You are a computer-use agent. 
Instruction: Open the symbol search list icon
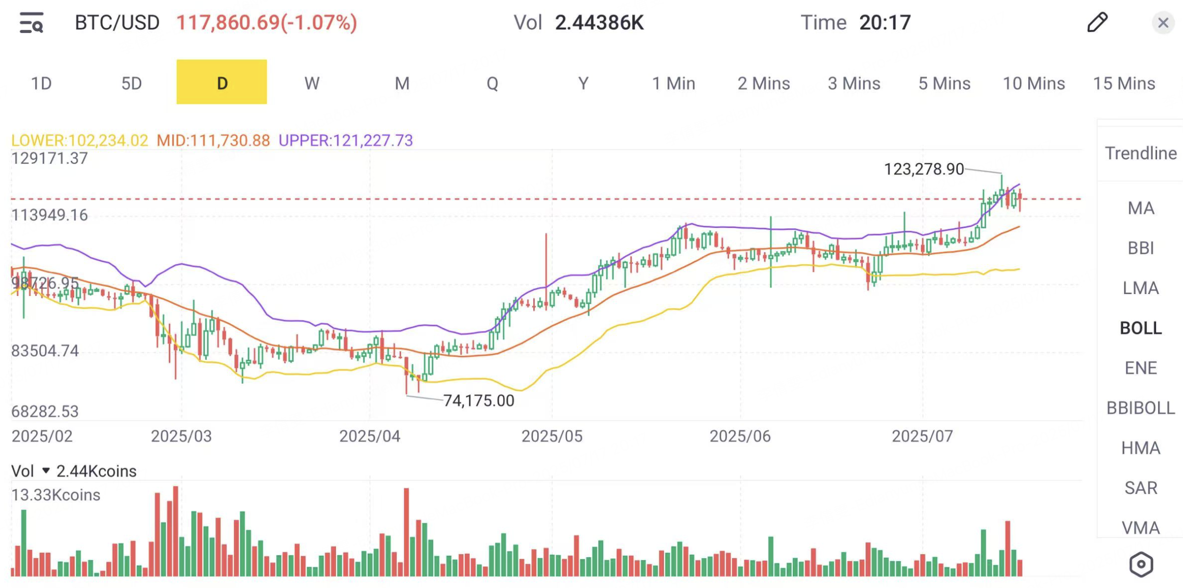[31, 23]
